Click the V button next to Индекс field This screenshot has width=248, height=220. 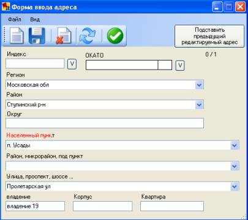72,64
